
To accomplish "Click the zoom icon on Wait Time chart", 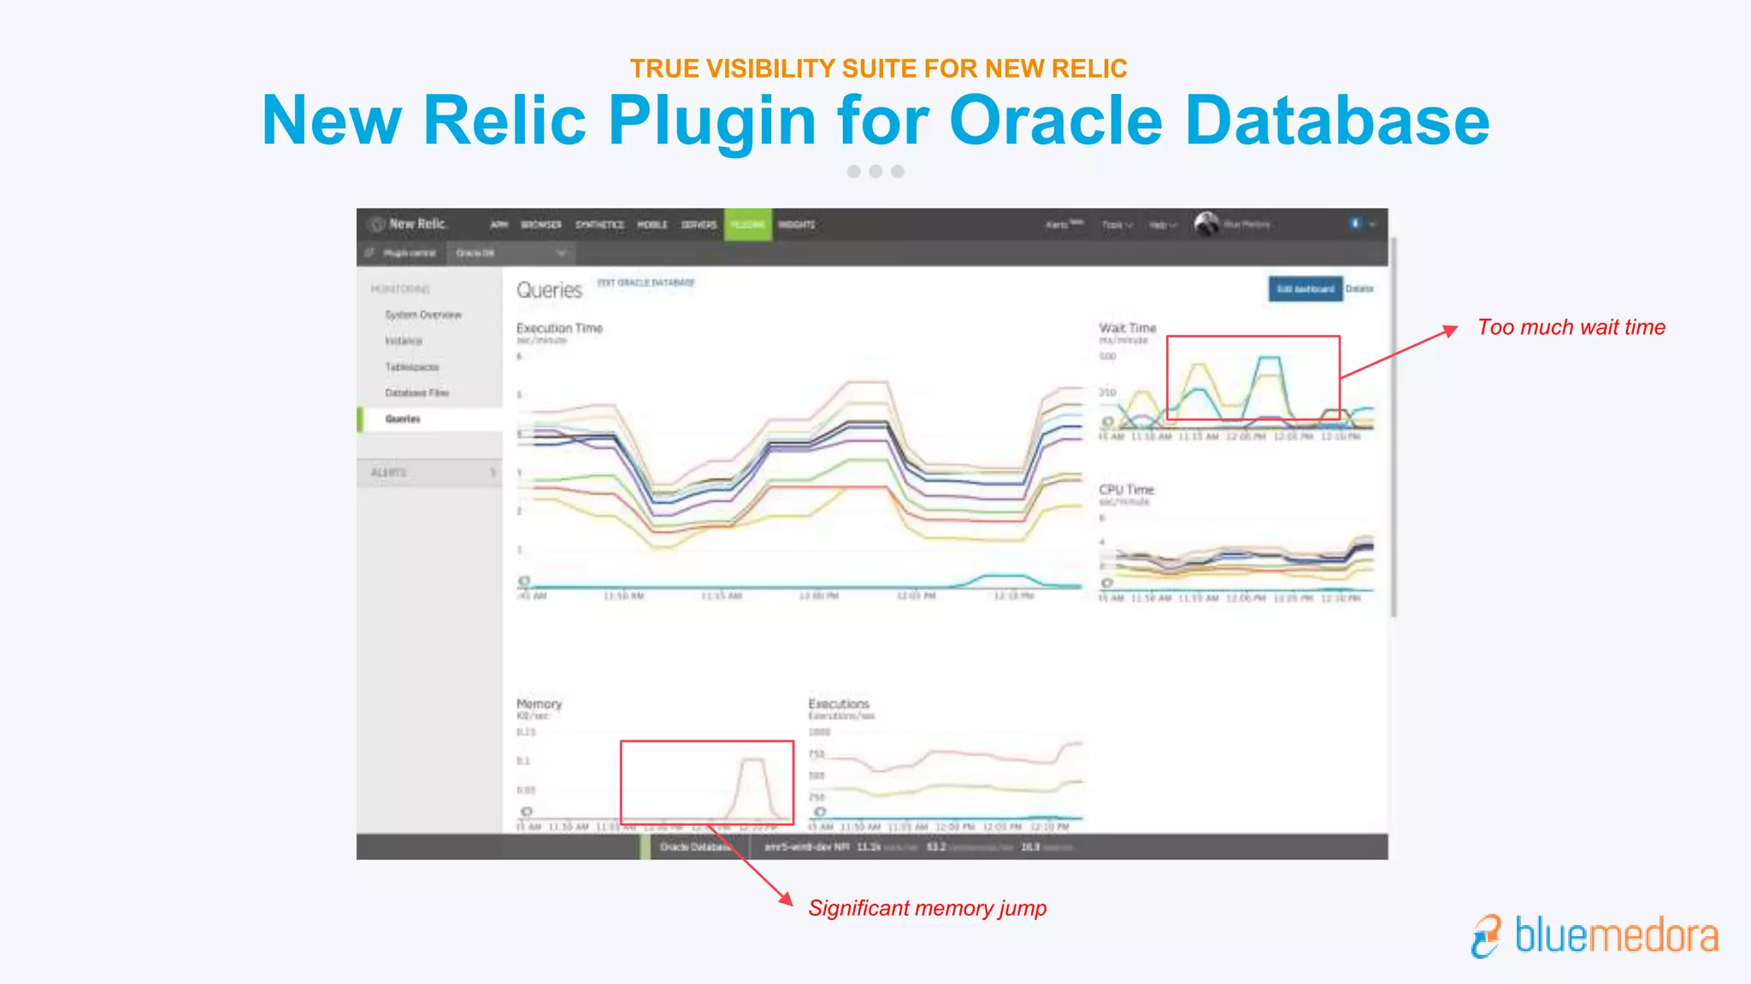I will 1107,422.
